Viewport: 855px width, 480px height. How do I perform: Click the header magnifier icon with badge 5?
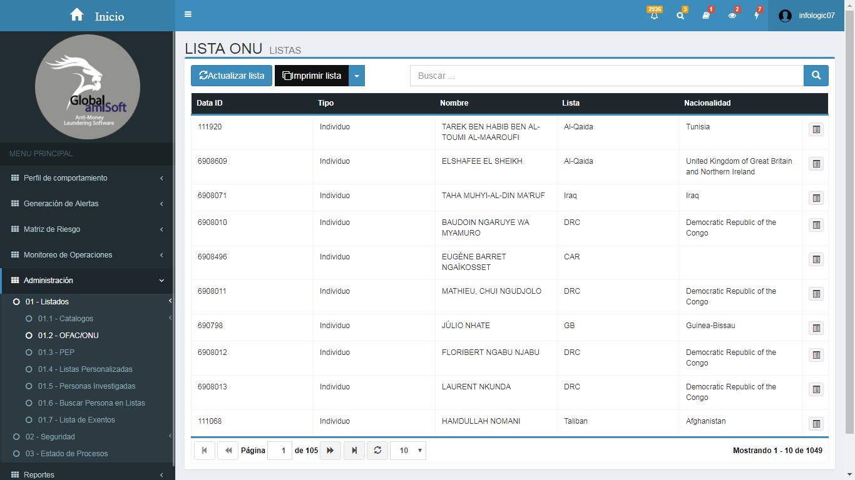click(680, 16)
